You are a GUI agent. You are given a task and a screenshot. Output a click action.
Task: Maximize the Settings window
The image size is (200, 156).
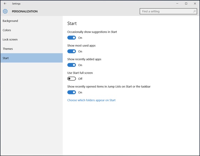pos(186,3)
